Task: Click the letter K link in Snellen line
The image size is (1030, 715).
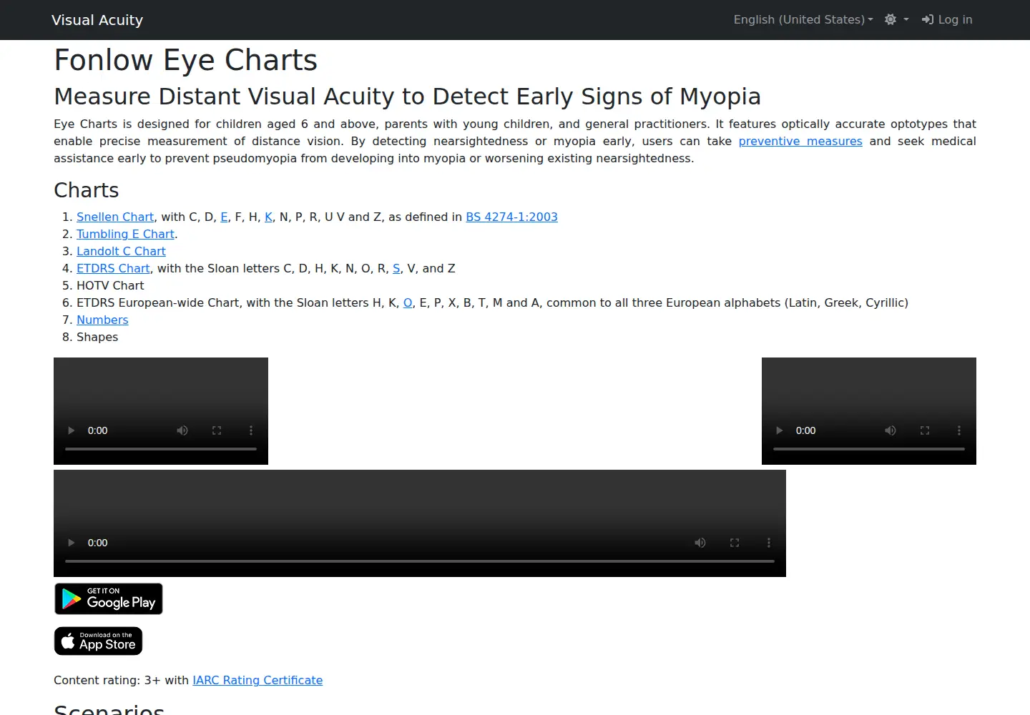Action: tap(268, 217)
